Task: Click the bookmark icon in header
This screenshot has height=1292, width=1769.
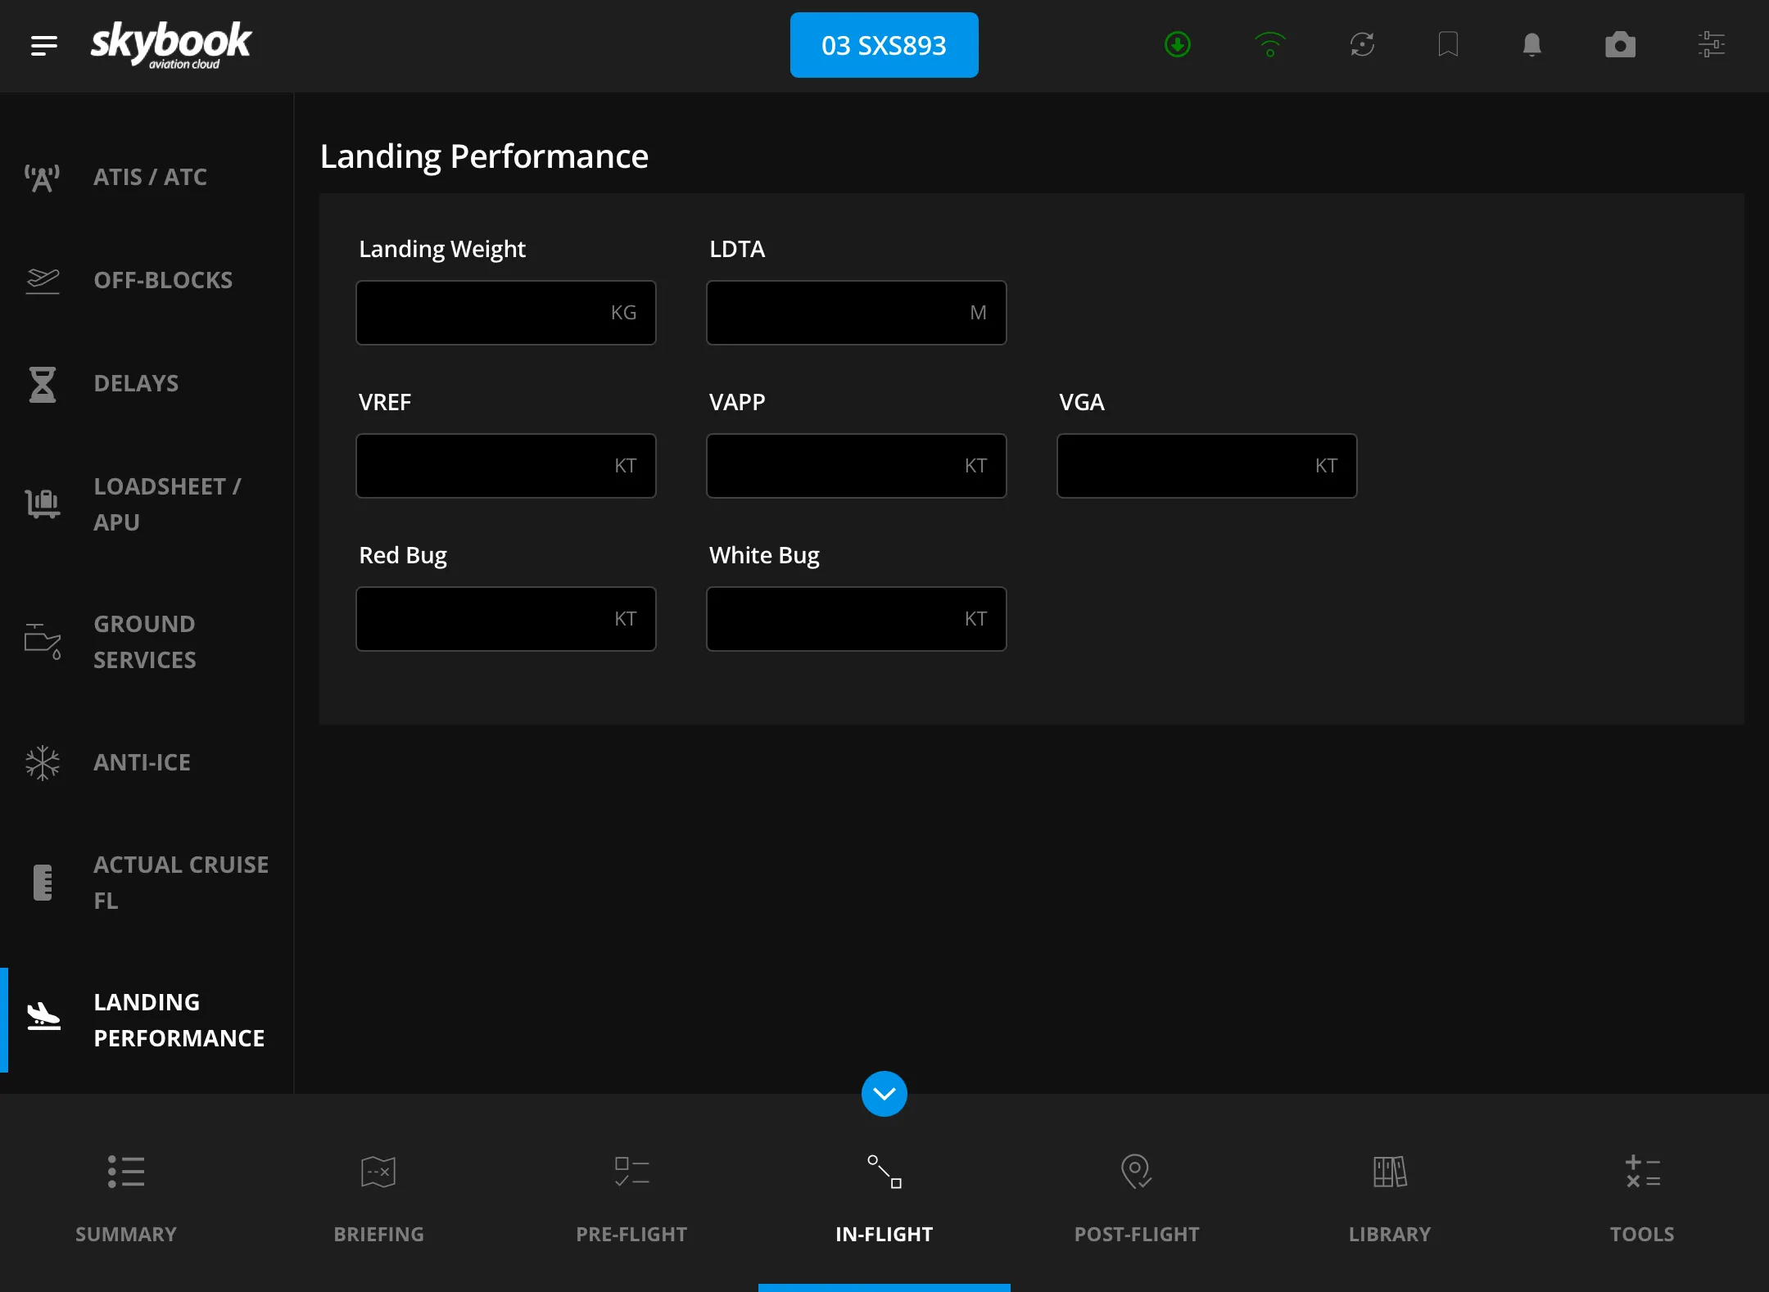Action: pyautogui.click(x=1448, y=44)
